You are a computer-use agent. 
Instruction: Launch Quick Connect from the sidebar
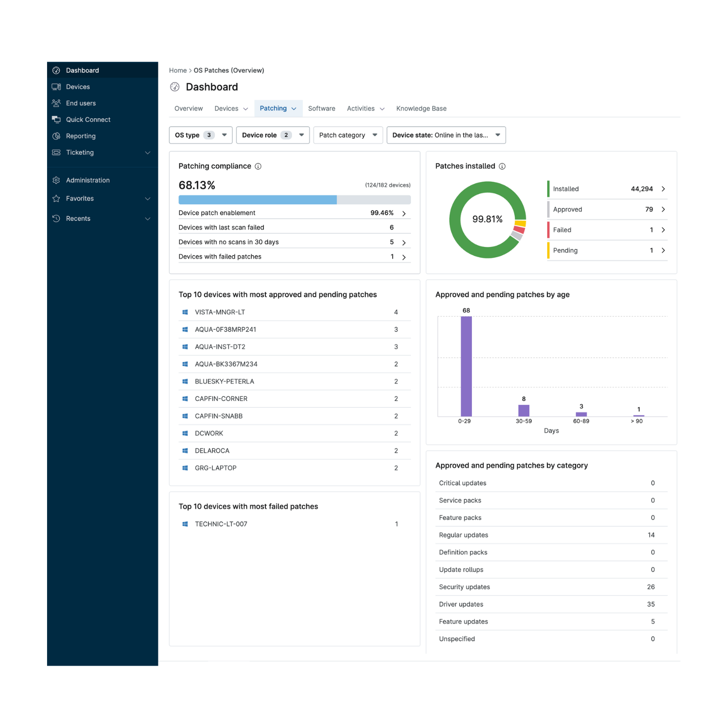click(x=56, y=119)
